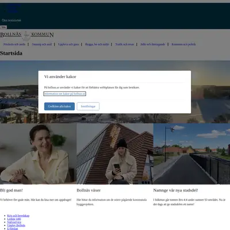The width and height of the screenshot is (230, 230).
Task: Open Trafik och resor menu item
Action: tap(125, 44)
